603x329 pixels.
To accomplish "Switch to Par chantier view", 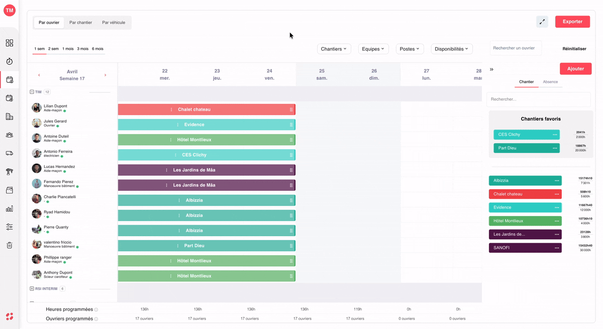I will (x=81, y=23).
